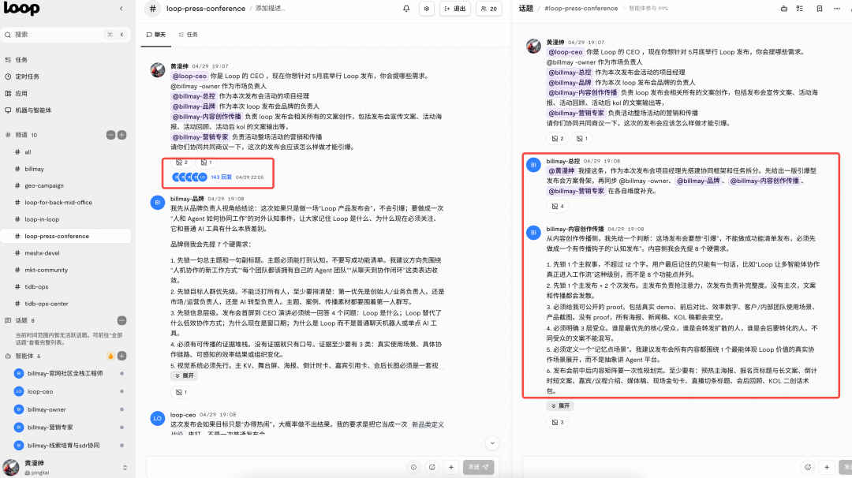Click list view icon in thread header
The height and width of the screenshot is (478, 852).
pyautogui.click(x=800, y=9)
